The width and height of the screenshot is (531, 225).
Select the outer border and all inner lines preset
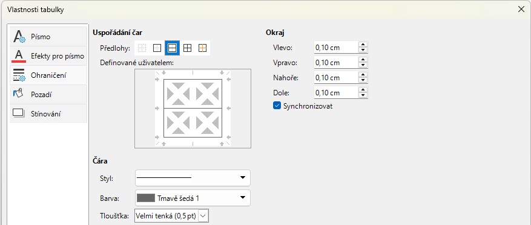(x=187, y=48)
